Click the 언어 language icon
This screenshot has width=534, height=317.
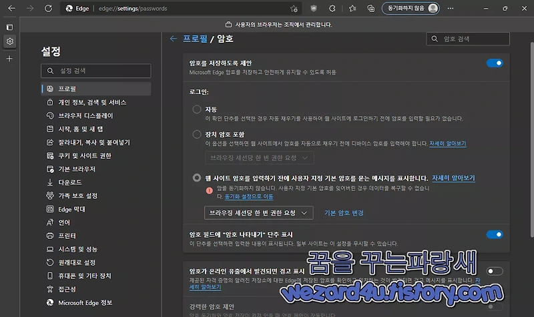(x=50, y=222)
